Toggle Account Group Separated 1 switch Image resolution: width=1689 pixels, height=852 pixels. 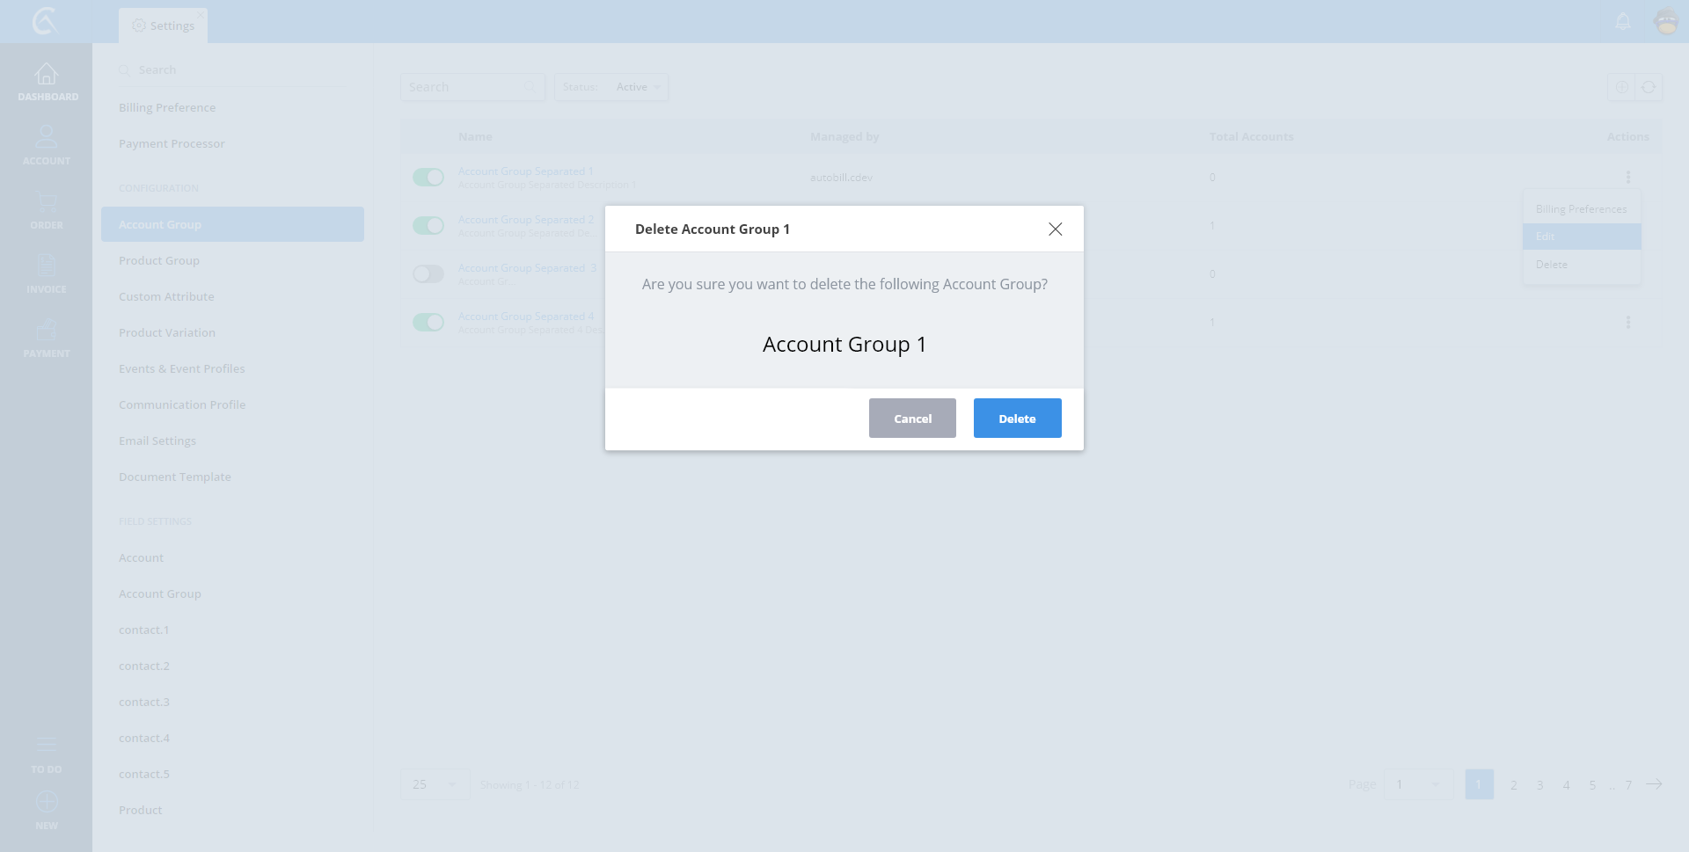pyautogui.click(x=428, y=178)
